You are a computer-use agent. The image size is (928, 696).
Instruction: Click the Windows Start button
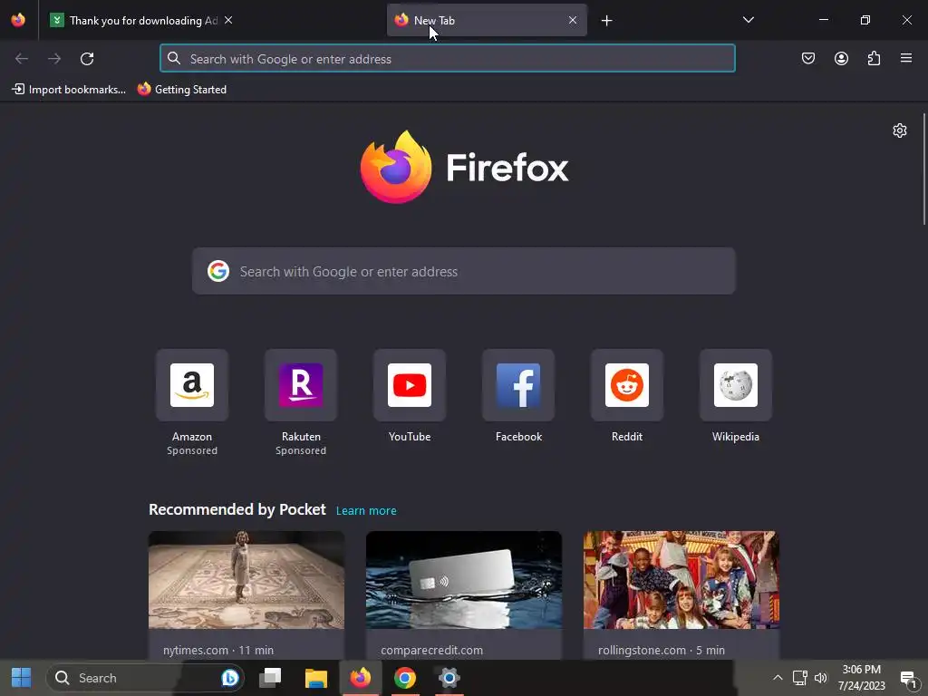22,678
